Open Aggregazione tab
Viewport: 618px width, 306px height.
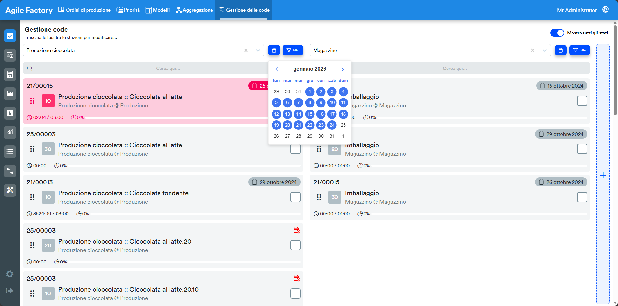194,10
